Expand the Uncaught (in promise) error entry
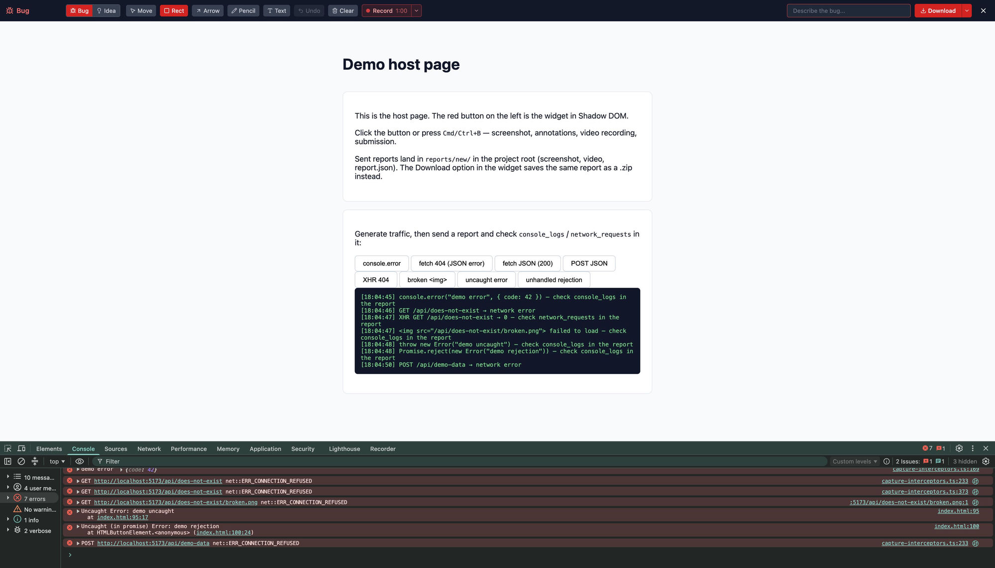The image size is (995, 568). [x=78, y=526]
